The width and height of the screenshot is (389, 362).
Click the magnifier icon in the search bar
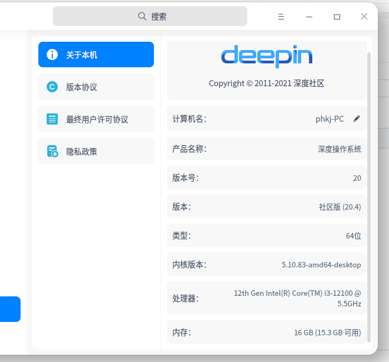[142, 16]
